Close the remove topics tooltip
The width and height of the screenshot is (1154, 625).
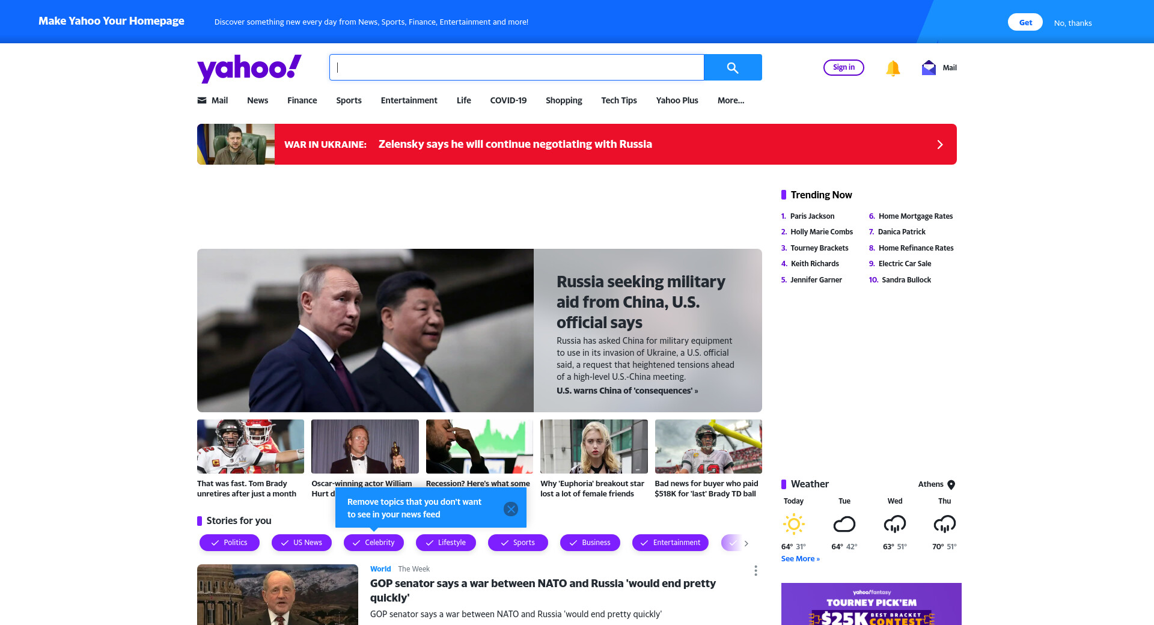(x=511, y=509)
